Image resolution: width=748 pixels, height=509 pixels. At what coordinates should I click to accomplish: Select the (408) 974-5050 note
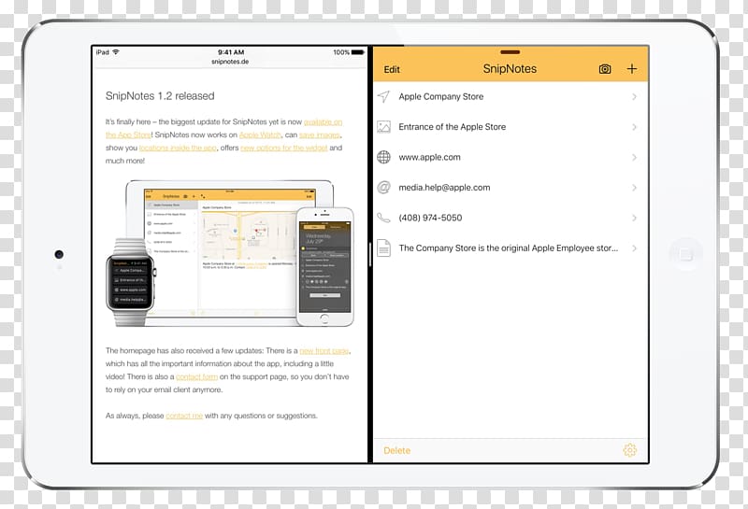[511, 218]
